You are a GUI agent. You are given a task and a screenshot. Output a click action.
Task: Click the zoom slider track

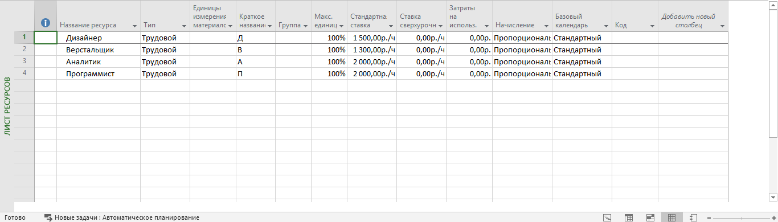(x=741, y=217)
